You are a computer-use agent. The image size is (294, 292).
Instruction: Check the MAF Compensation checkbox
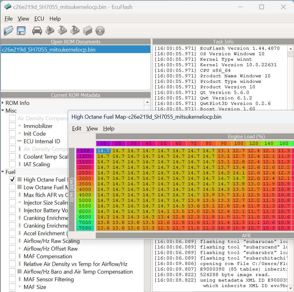click(12, 256)
